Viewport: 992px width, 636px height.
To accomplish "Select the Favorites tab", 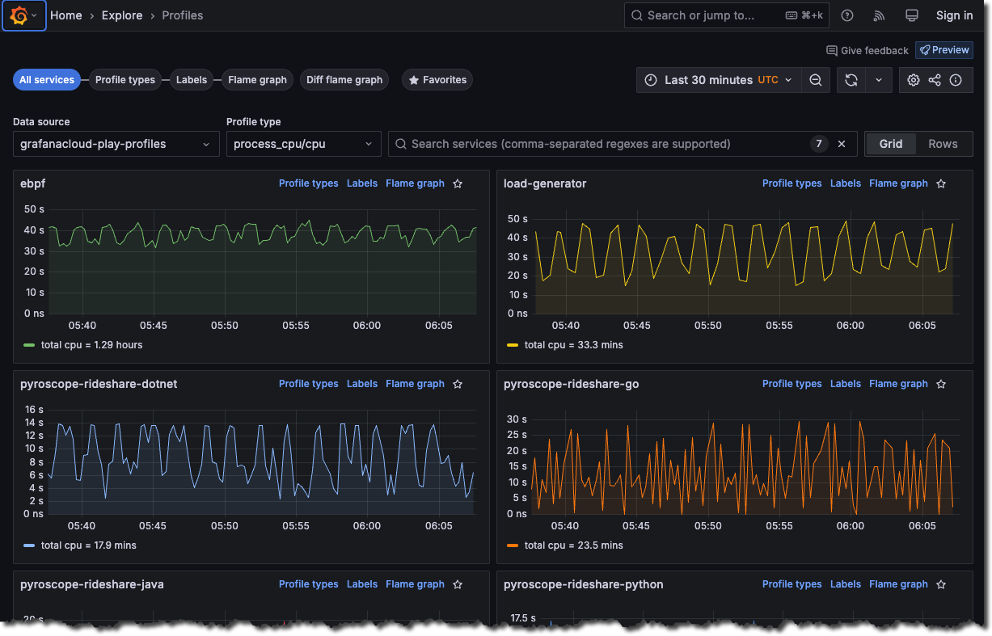I will pos(437,80).
